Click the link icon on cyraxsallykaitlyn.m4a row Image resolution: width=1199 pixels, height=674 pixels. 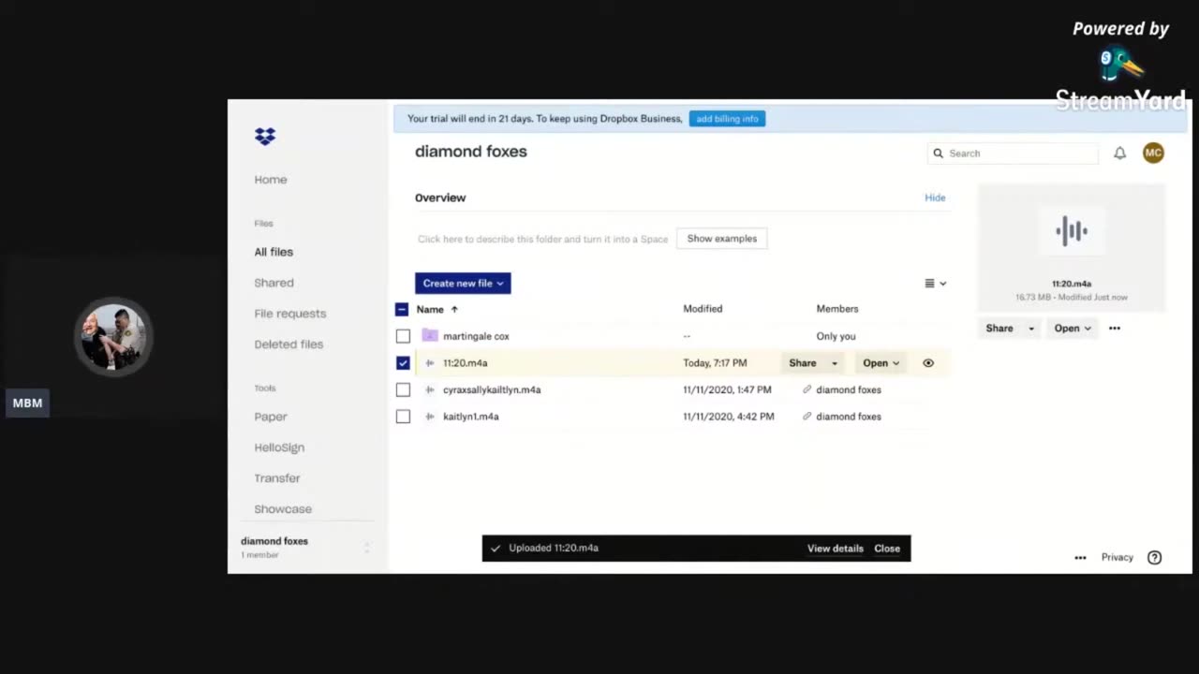point(807,389)
